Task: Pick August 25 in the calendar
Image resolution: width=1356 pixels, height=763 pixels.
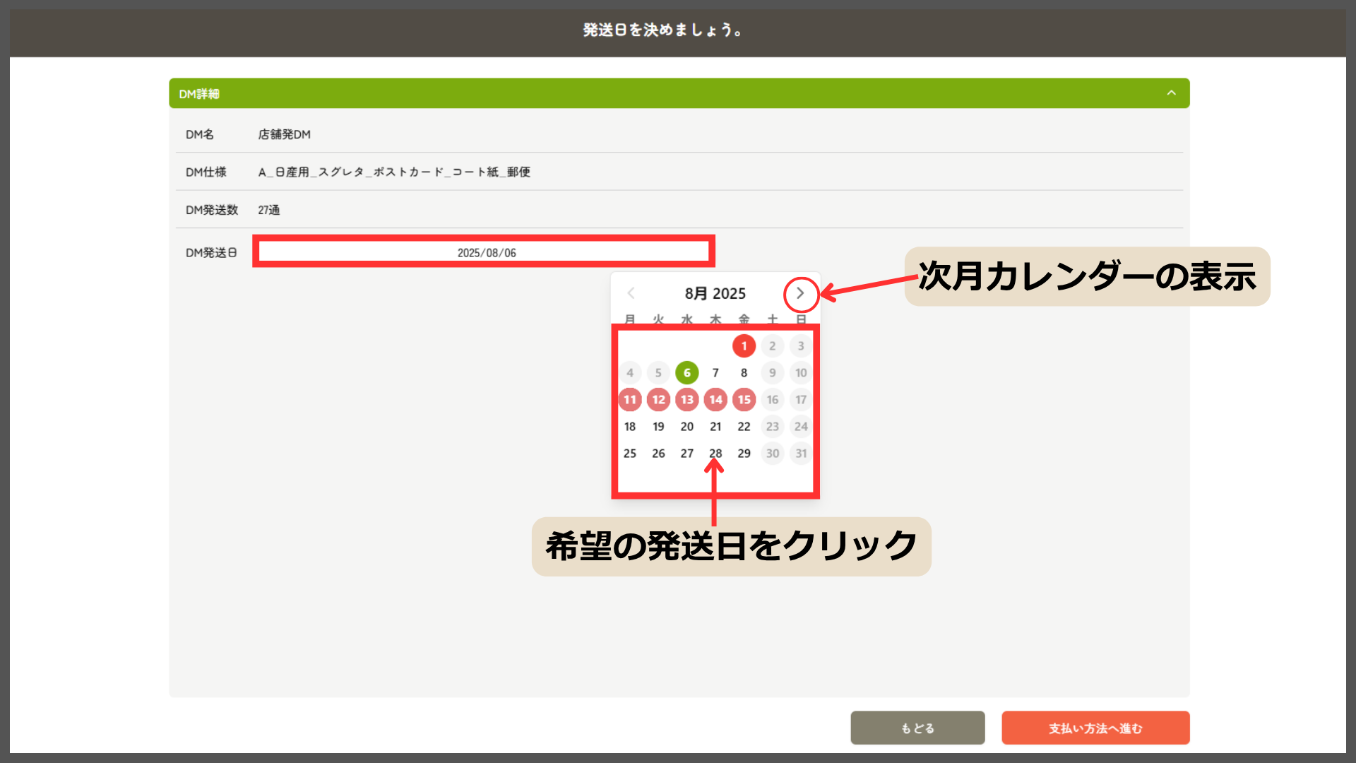Action: point(630,453)
